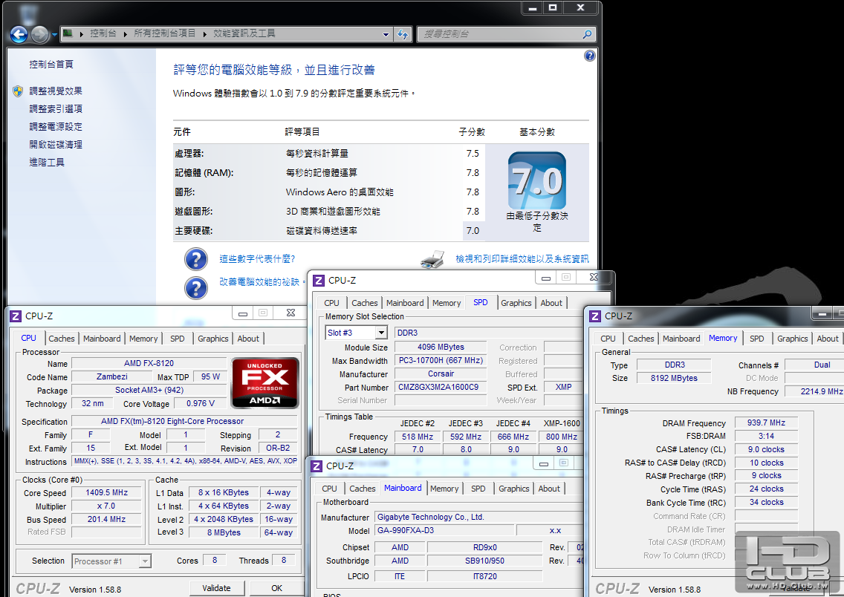This screenshot has height=597, width=844.
Task: Click the 處理器 subscore 7.5
Action: 473,153
